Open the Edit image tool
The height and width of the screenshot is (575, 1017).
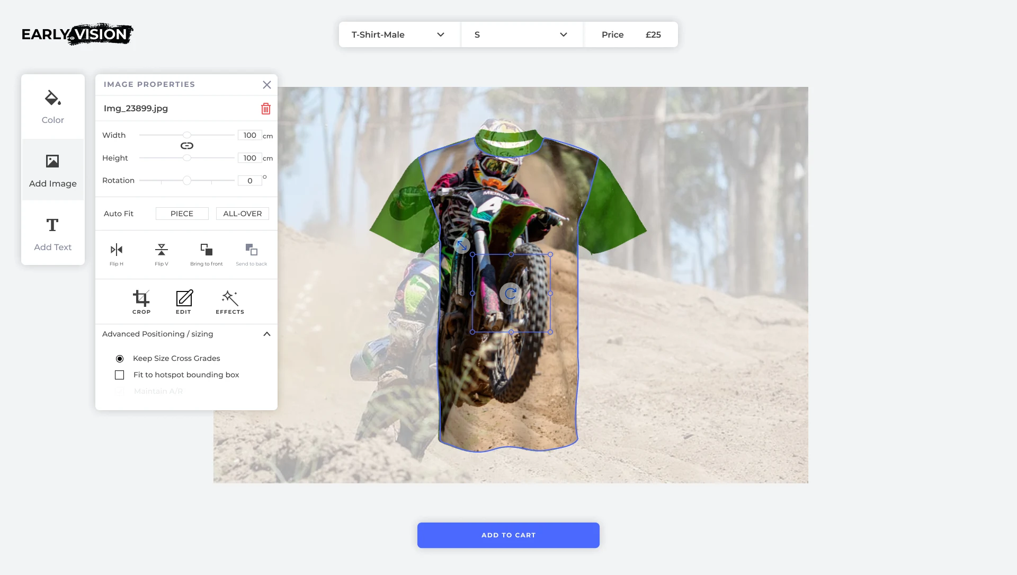coord(184,302)
